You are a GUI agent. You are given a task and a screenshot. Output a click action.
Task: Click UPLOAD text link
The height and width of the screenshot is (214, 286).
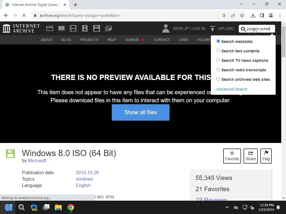226,29
